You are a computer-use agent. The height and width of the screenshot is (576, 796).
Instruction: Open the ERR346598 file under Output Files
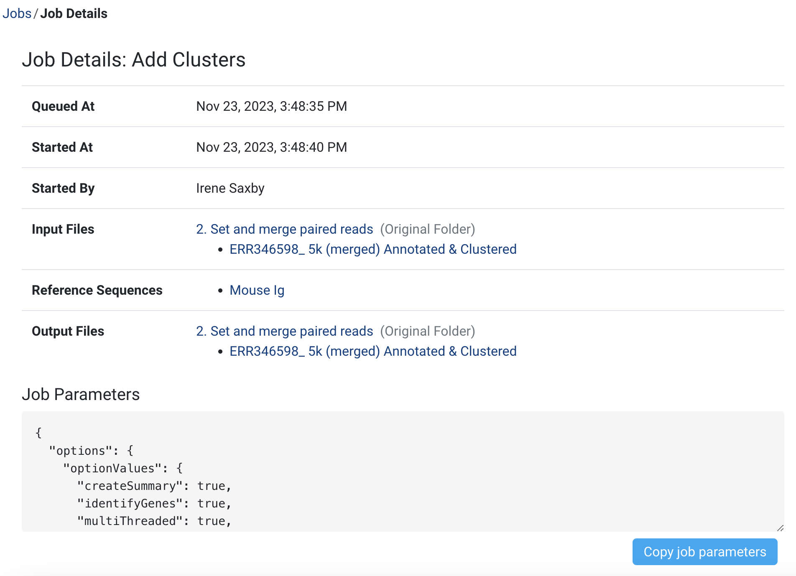point(373,351)
